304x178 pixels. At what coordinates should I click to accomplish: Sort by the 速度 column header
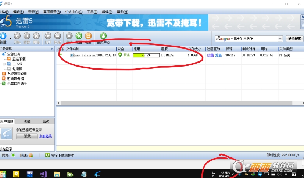pyautogui.click(x=174, y=49)
